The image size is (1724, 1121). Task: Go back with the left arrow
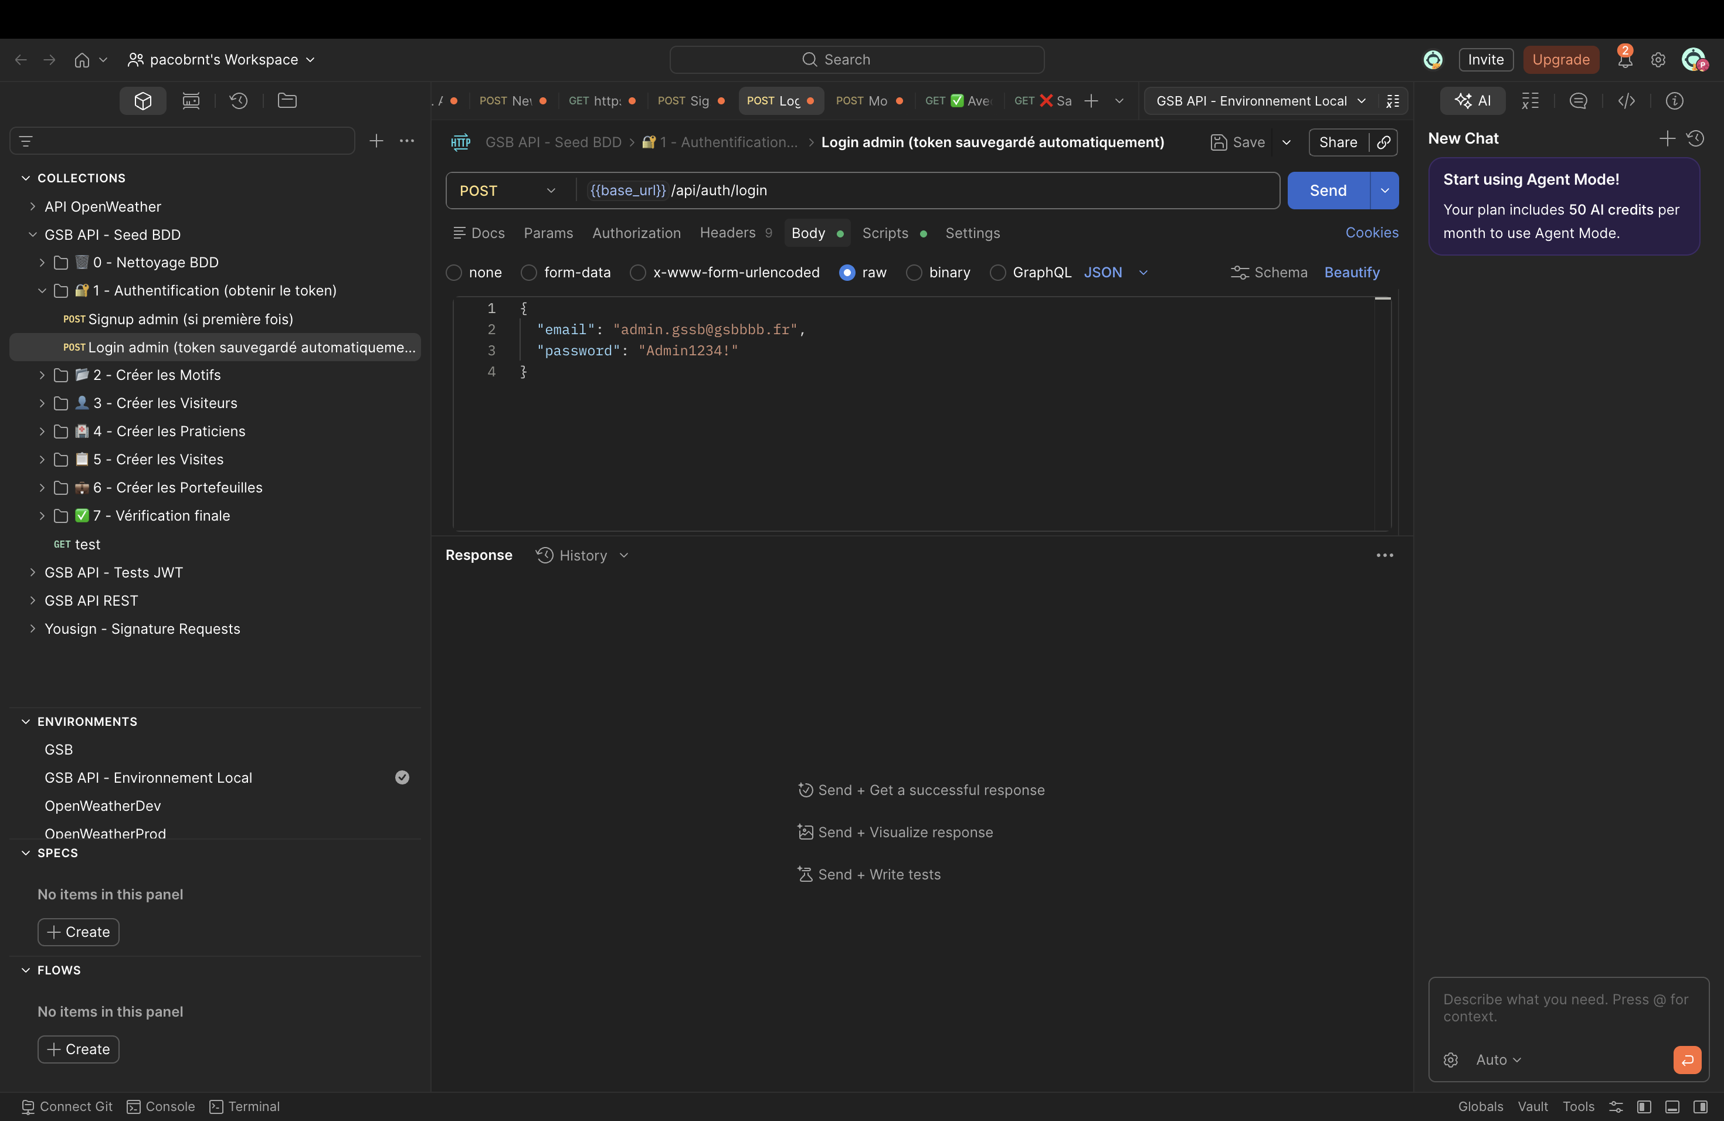[x=21, y=59]
